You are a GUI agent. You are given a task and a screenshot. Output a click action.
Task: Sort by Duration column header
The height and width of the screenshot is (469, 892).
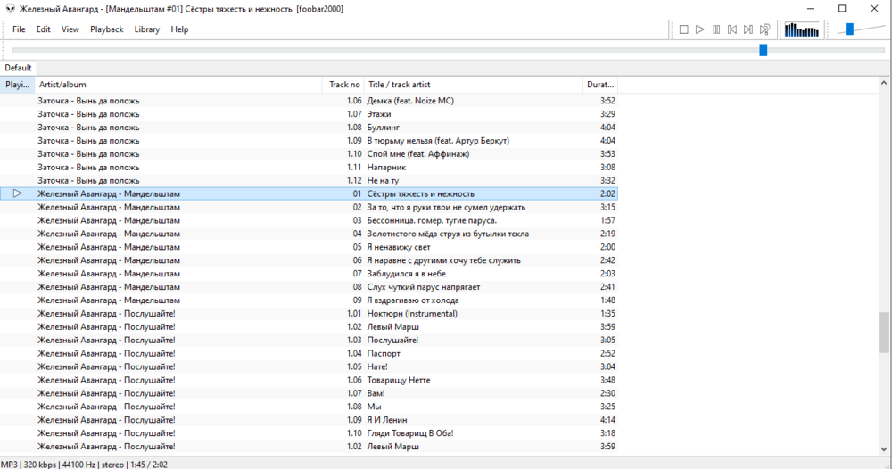(600, 85)
